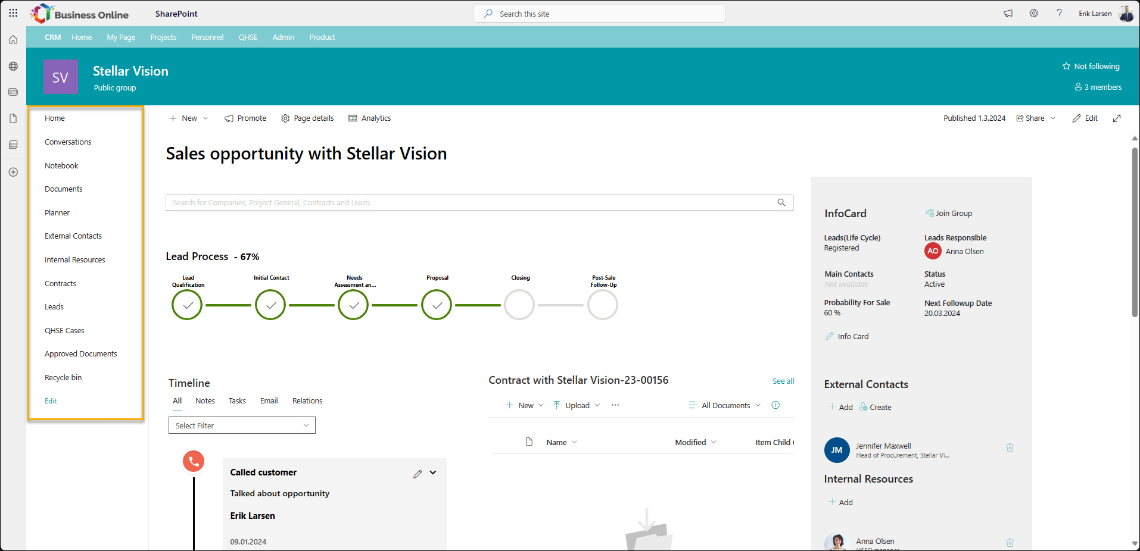The image size is (1140, 551).
Task: Open QHSE in top navigation
Action: pos(248,37)
